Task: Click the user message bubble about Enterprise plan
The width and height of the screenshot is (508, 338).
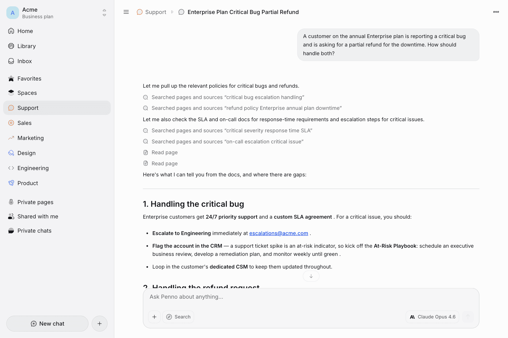Action: (x=388, y=45)
